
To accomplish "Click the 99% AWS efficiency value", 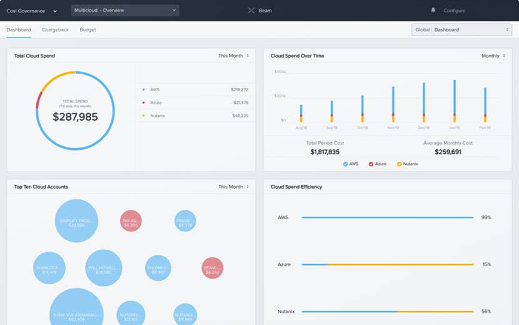I will coord(486,217).
